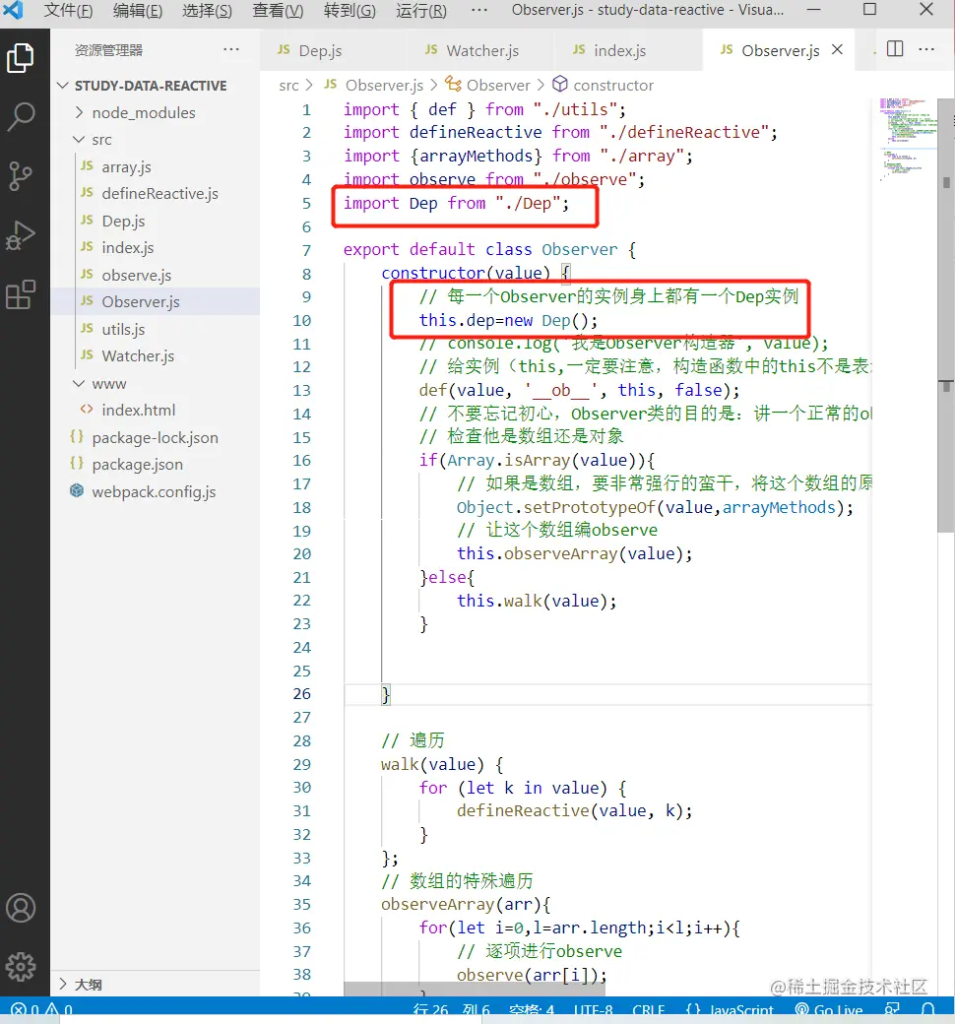Open array.js in the explorer

156,167
